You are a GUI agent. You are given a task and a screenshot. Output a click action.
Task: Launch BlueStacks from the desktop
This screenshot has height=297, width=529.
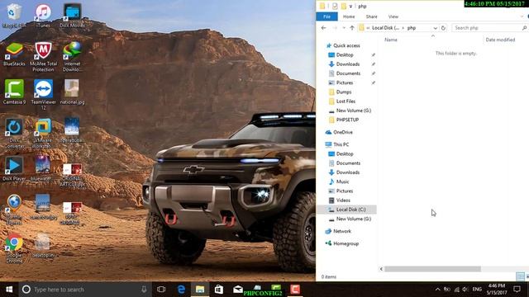pos(14,54)
